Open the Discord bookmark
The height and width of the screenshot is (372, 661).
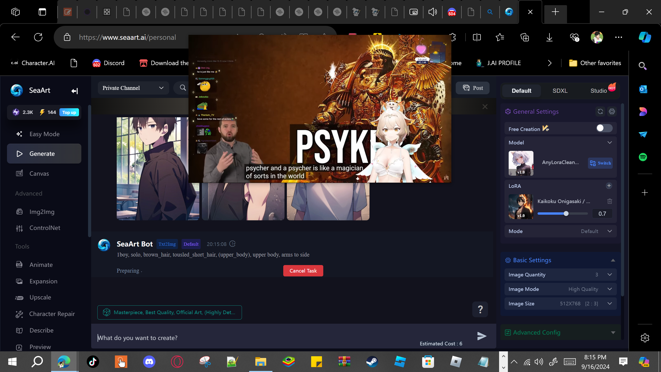[108, 63]
